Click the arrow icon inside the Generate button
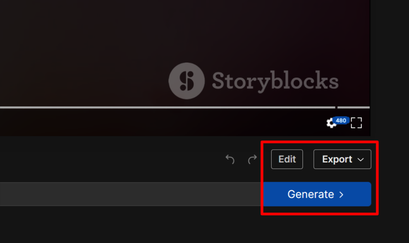The image size is (409, 243). (x=341, y=194)
